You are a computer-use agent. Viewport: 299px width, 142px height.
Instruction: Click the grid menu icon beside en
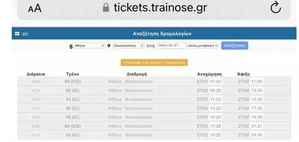[17, 34]
